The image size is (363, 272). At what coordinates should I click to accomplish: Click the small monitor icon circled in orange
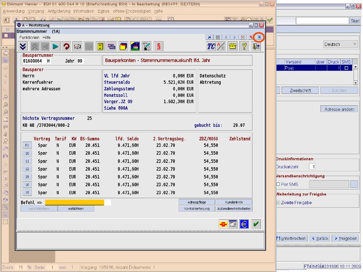tap(259, 37)
